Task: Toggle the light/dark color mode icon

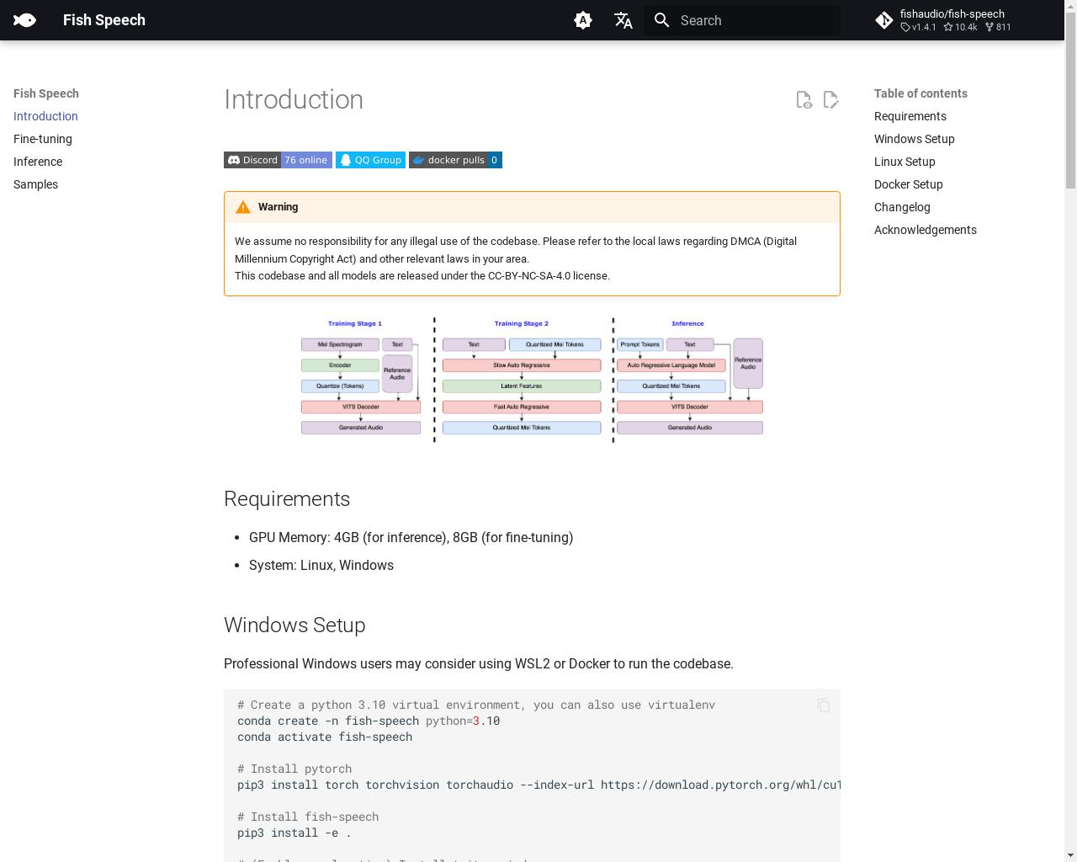Action: click(x=583, y=20)
